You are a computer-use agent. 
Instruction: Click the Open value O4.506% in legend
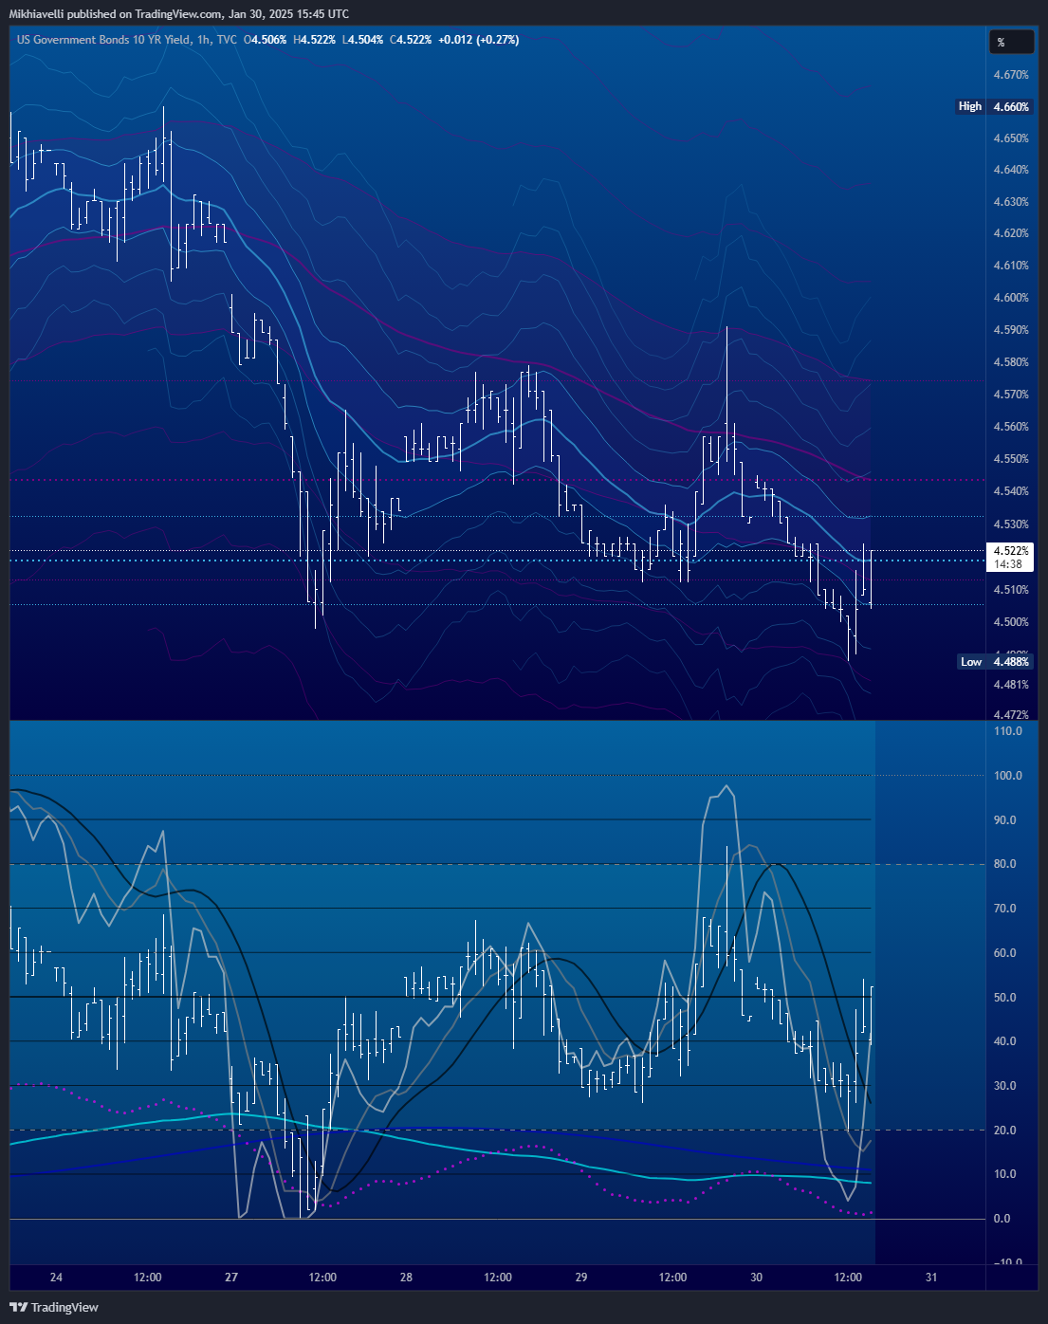pos(266,40)
